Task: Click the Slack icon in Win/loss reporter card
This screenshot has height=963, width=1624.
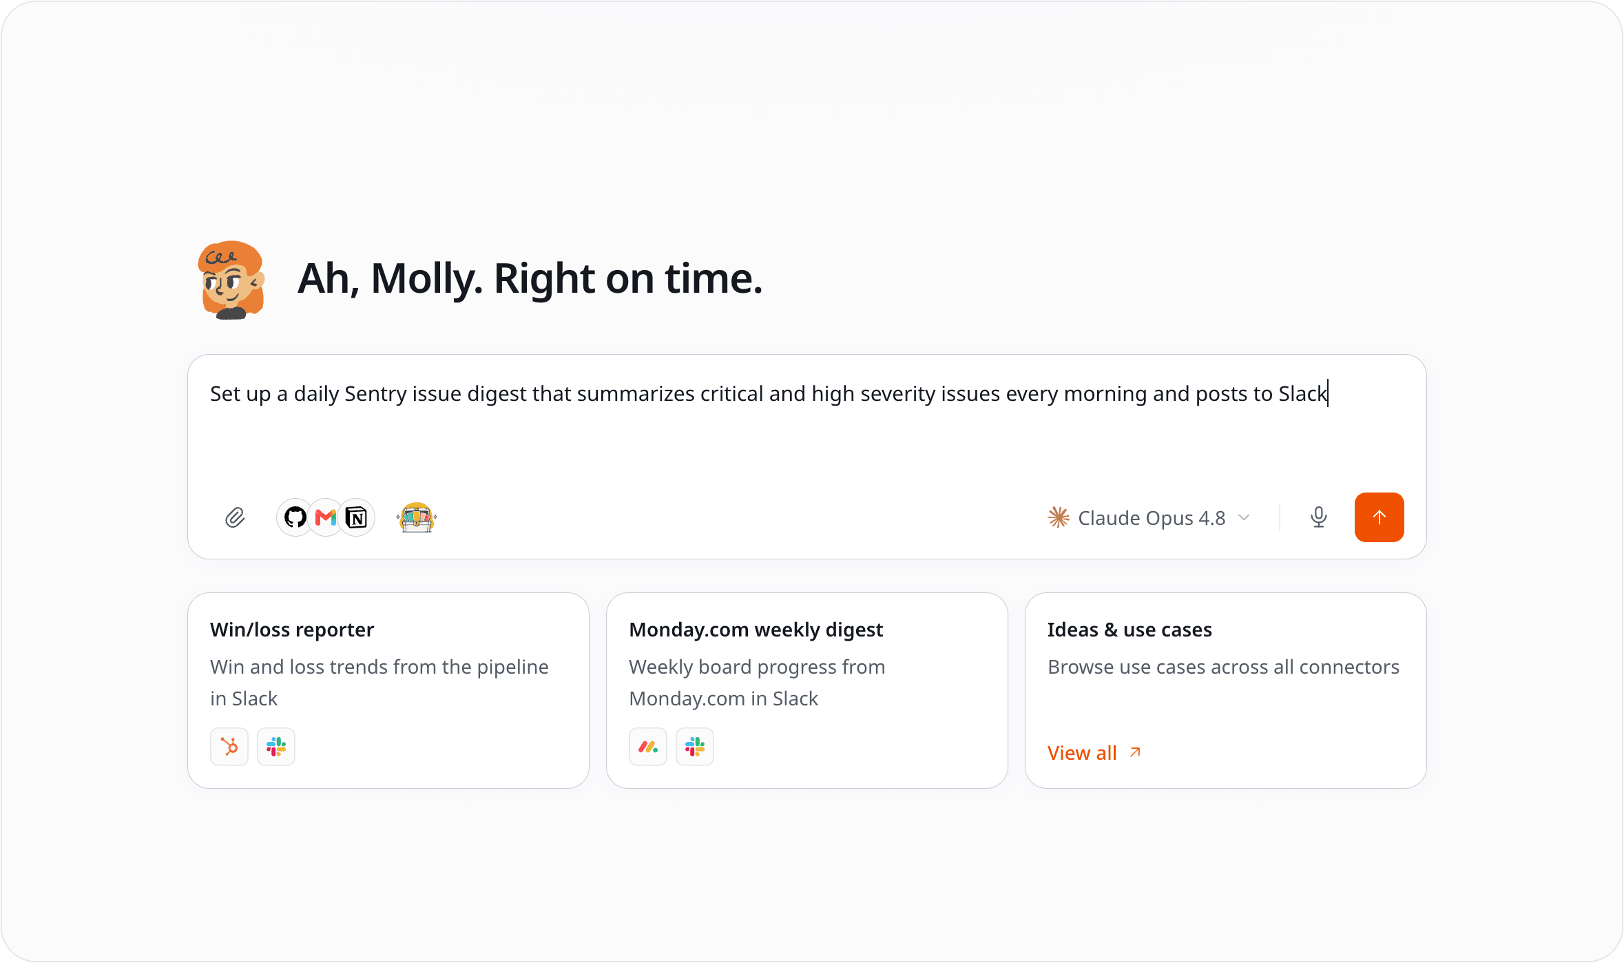Action: (x=276, y=747)
